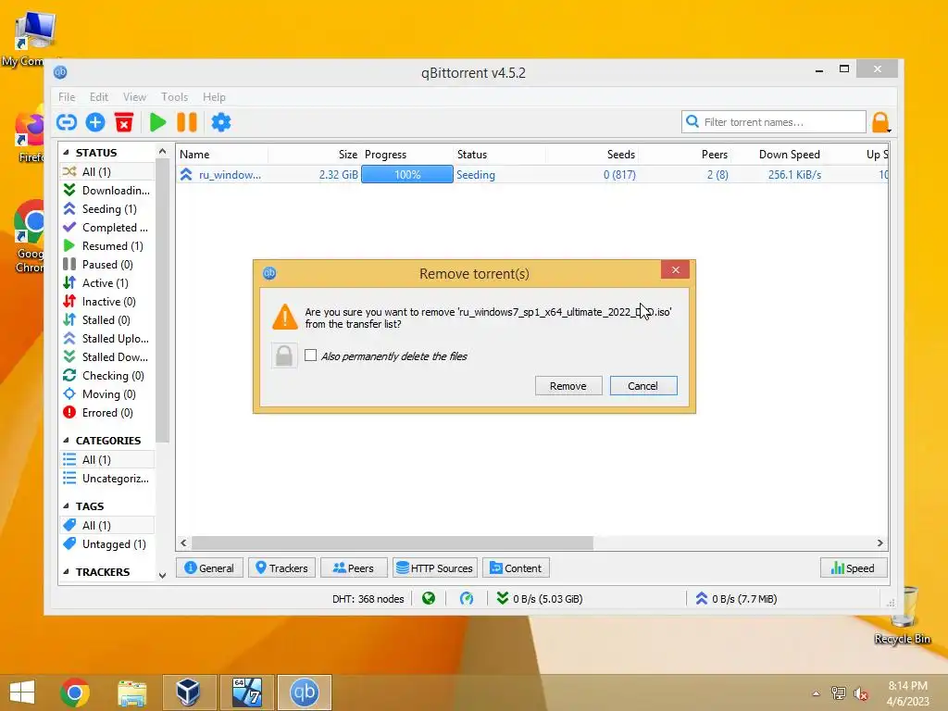This screenshot has height=711, width=948.
Task: Open the HTTP Sources tab
Action: [x=435, y=568]
